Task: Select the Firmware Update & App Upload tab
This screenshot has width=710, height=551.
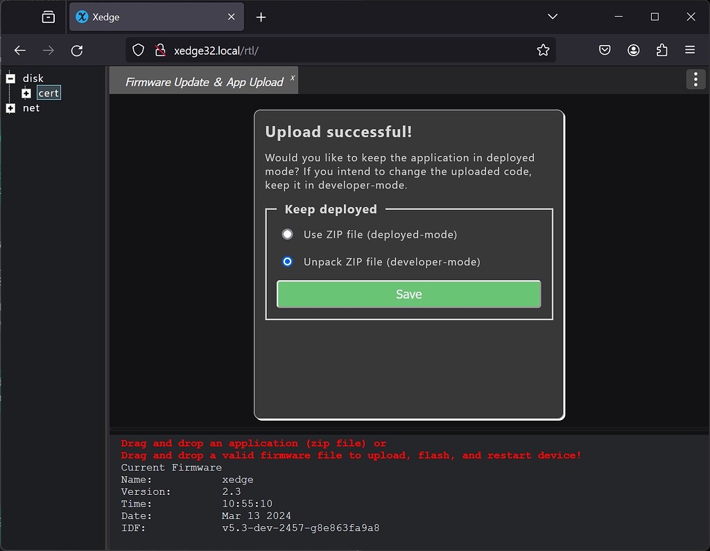Action: pos(204,81)
